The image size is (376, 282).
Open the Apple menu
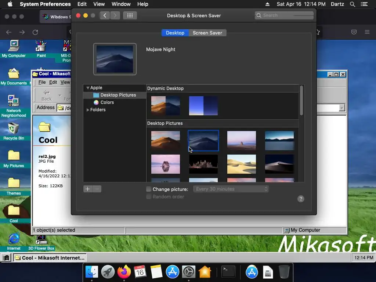click(10, 4)
